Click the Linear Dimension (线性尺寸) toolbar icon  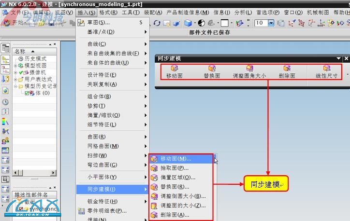(327, 68)
